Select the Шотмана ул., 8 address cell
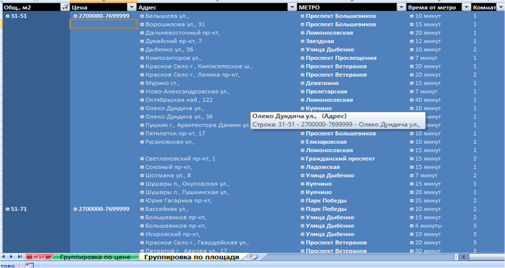The image size is (505, 268). point(168,175)
